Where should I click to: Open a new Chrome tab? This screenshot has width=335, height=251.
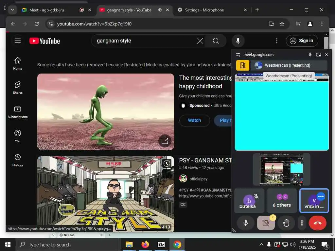(x=257, y=10)
